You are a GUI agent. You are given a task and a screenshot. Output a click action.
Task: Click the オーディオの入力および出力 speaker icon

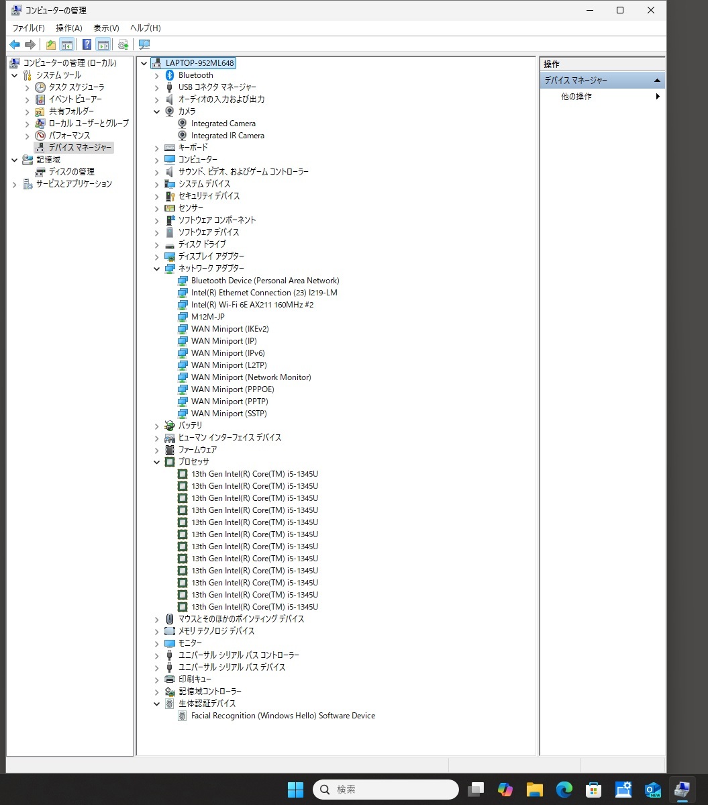pos(170,99)
